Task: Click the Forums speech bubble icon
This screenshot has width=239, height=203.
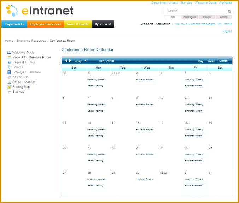Action: coord(9,67)
